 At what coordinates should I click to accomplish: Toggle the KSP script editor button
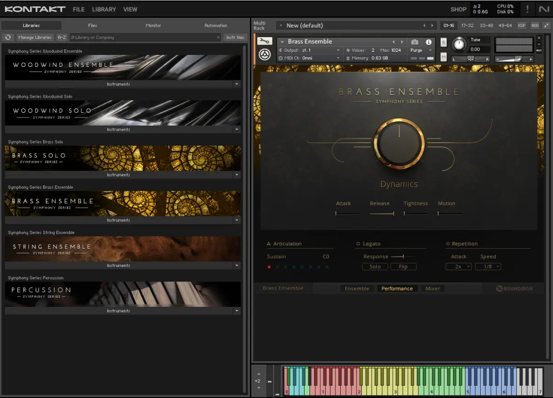point(522,25)
